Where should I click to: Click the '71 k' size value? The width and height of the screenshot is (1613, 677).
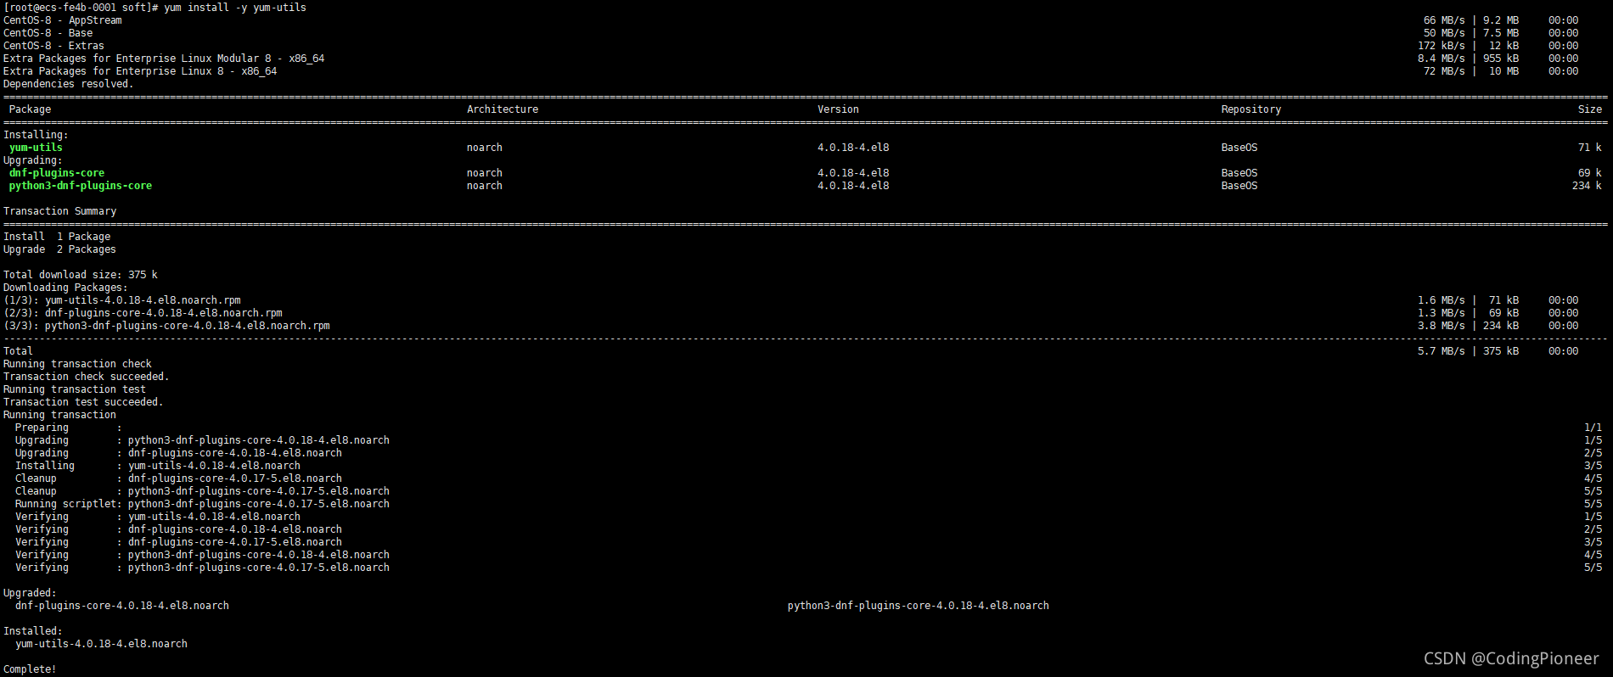(1590, 148)
